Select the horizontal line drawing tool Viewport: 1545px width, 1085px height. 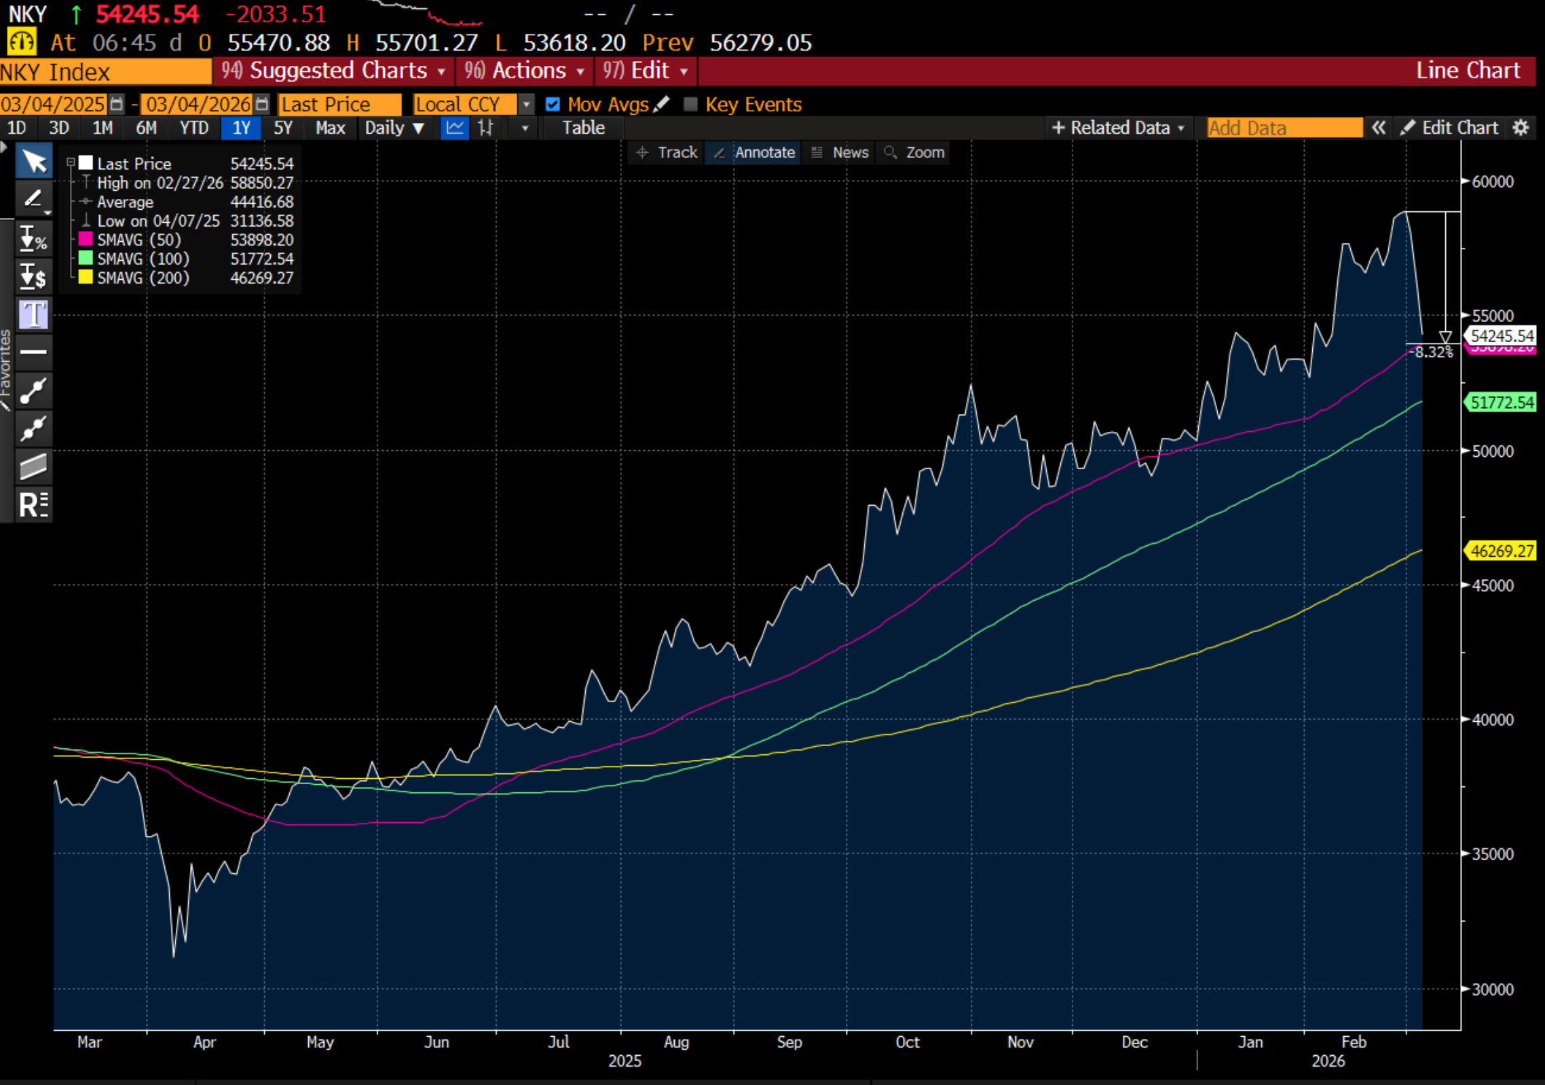click(33, 352)
